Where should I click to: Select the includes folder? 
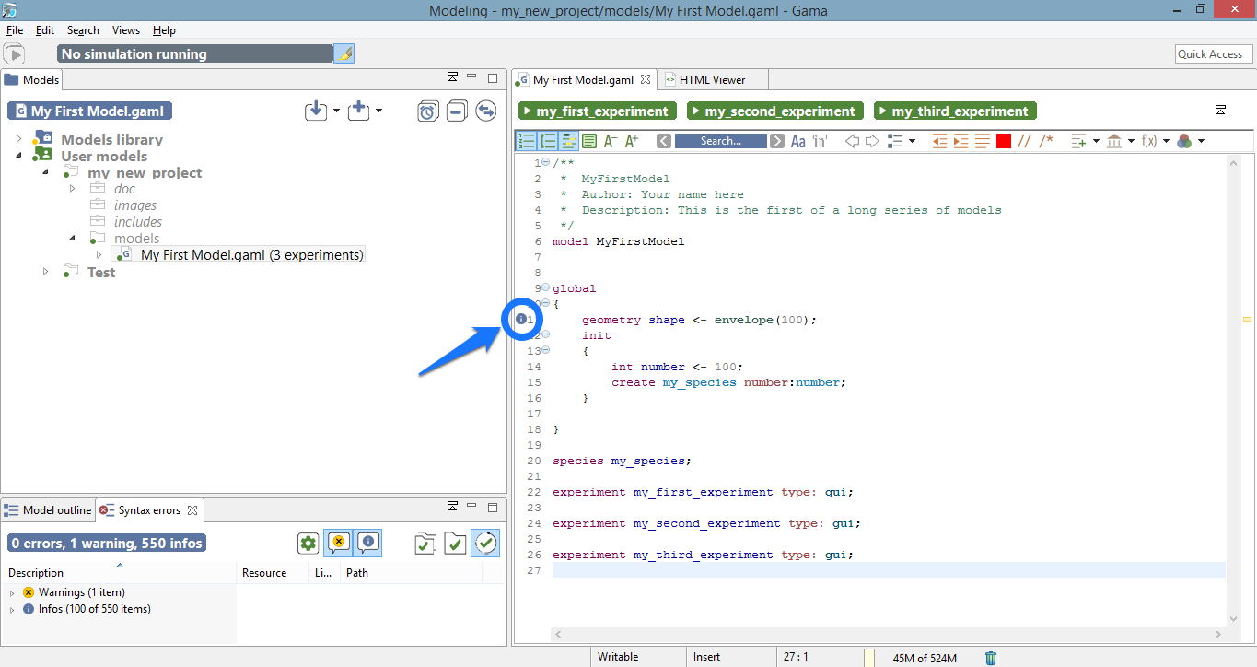pyautogui.click(x=138, y=222)
